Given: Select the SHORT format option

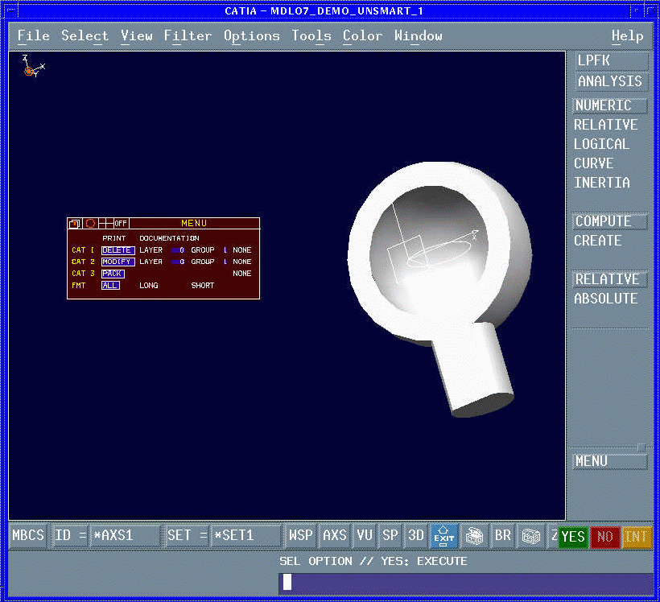Looking at the screenshot, I should tap(203, 286).
